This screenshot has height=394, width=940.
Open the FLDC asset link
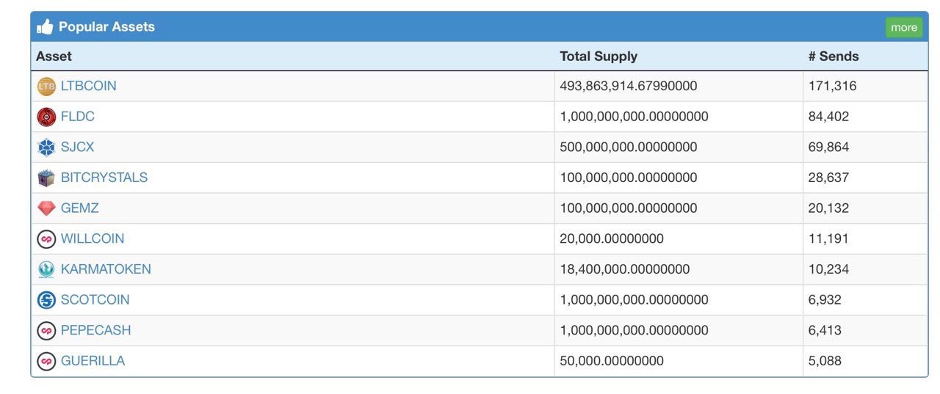78,117
